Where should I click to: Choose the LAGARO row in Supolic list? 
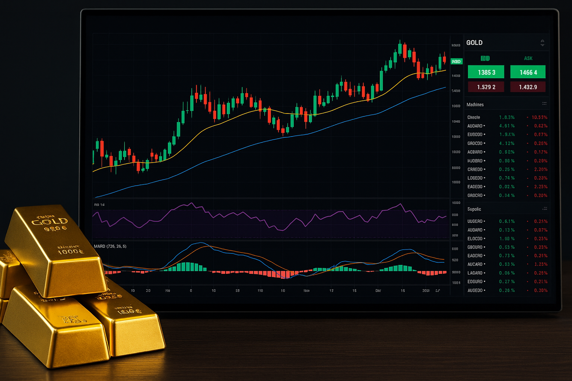pyautogui.click(x=475, y=273)
